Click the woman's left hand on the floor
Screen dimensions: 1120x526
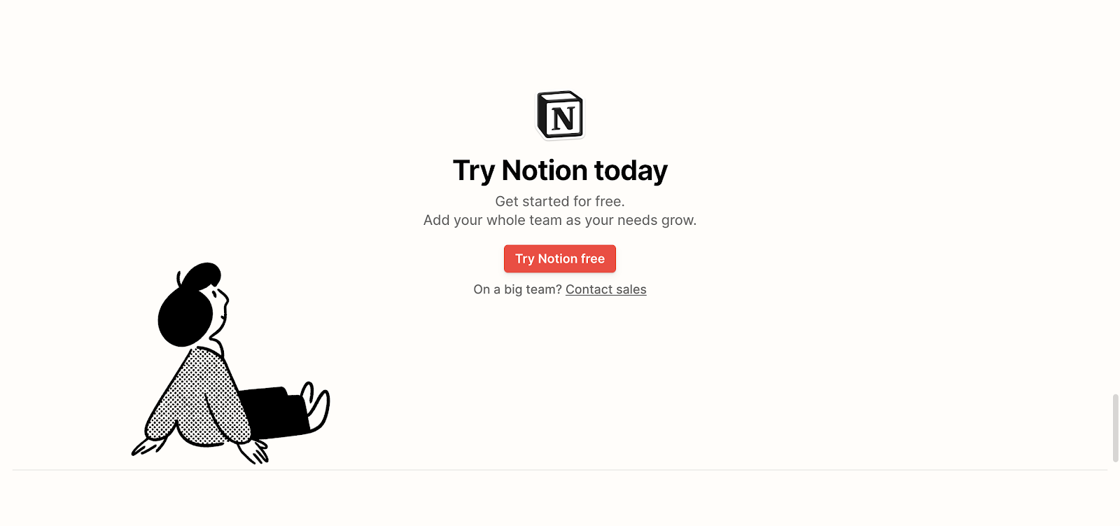147,447
